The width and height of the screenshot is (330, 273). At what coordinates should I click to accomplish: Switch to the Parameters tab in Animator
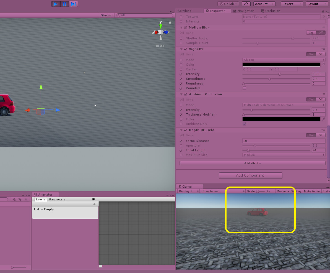coord(57,199)
